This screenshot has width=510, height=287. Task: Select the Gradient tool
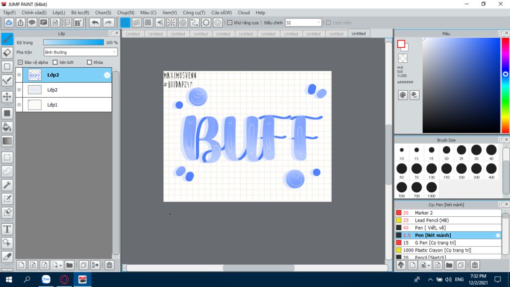pos(7,141)
